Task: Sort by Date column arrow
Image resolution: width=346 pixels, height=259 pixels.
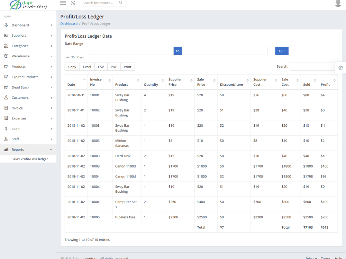Action: (84, 79)
